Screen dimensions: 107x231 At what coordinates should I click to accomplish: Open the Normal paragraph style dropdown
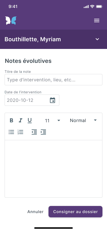pyautogui.click(x=83, y=121)
